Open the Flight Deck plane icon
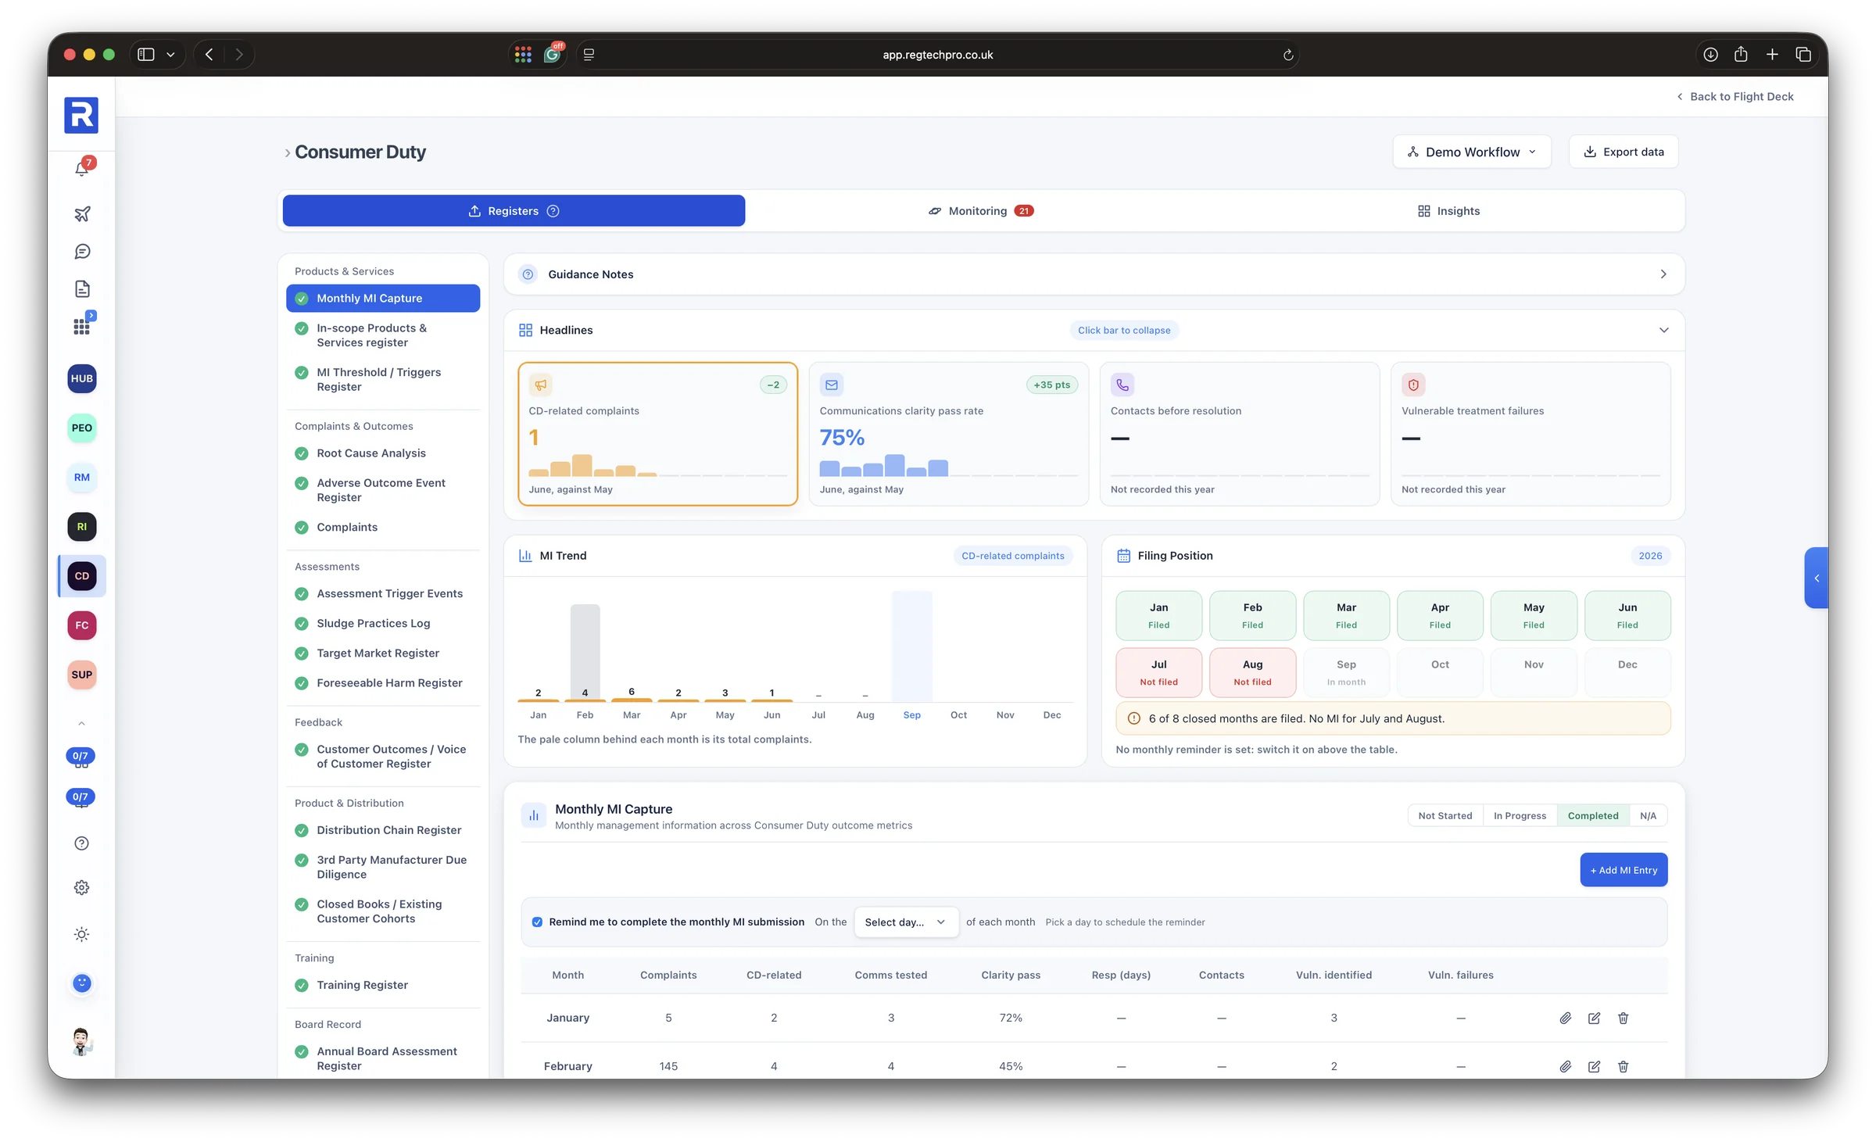This screenshot has width=1876, height=1142. pos(82,213)
